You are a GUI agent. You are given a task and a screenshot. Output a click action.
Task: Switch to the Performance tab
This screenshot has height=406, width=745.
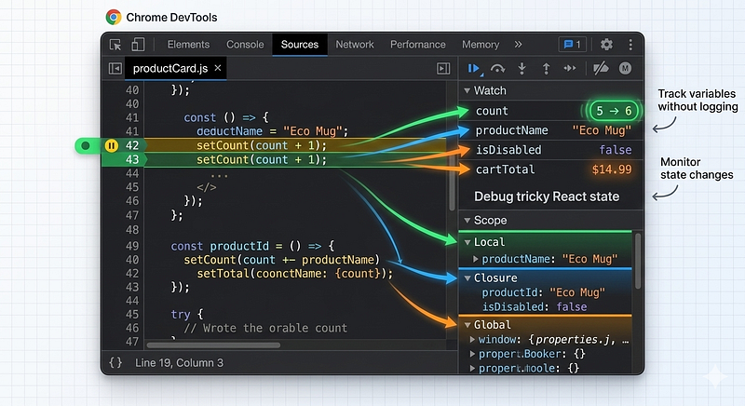(x=417, y=45)
